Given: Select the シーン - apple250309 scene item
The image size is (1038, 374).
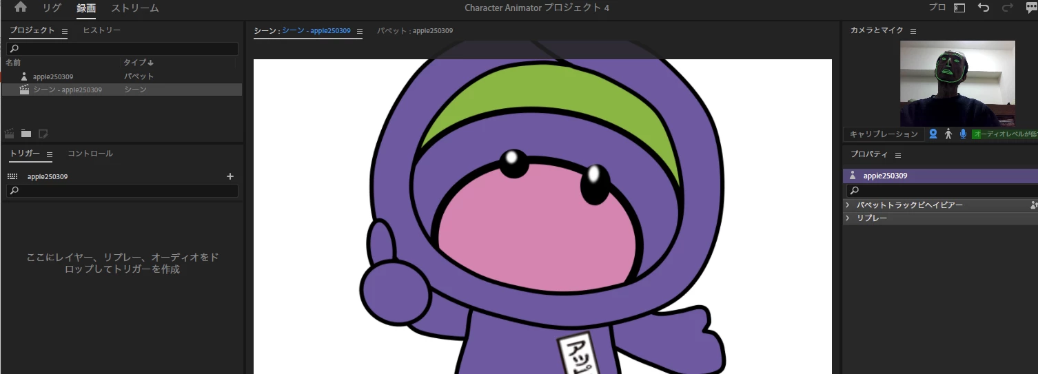Looking at the screenshot, I should 121,90.
